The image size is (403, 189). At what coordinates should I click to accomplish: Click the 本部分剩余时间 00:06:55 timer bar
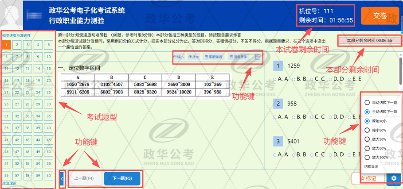coord(369,41)
